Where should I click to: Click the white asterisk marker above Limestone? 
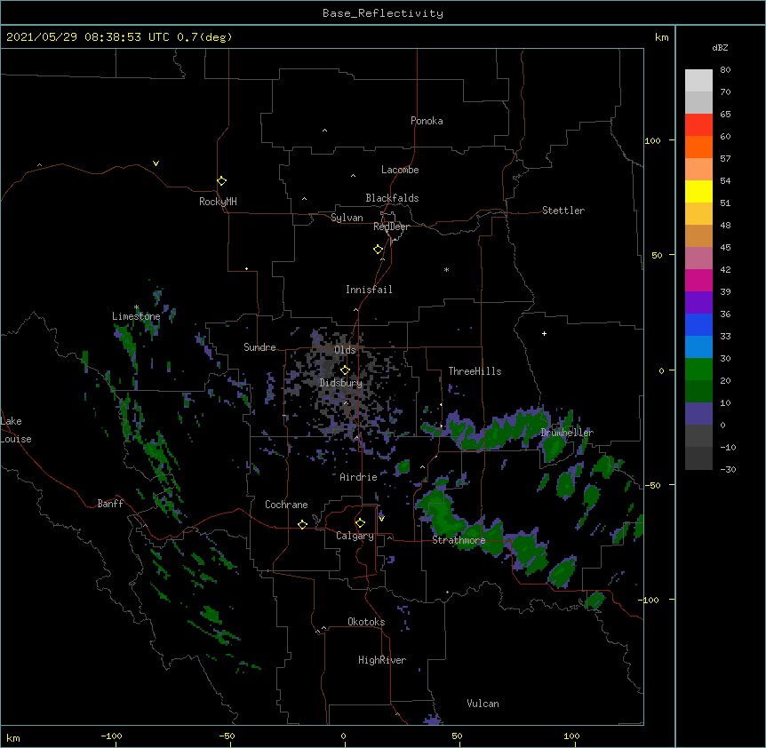[x=136, y=307]
